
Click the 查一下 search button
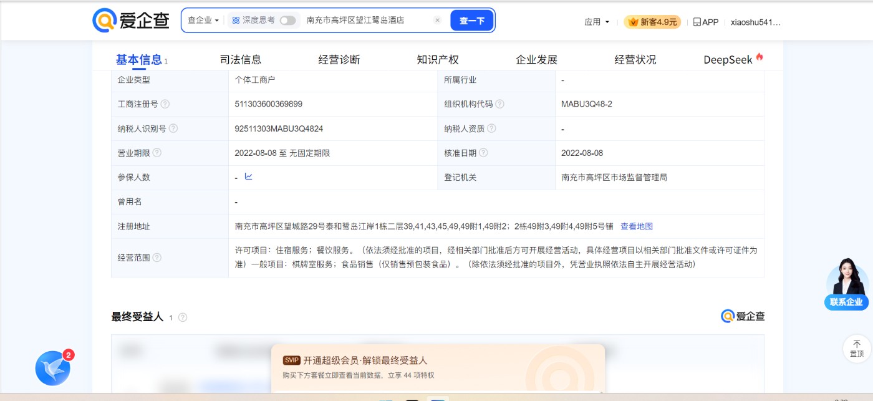click(x=472, y=21)
